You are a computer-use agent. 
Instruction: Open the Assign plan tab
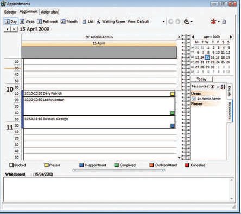point(49,12)
